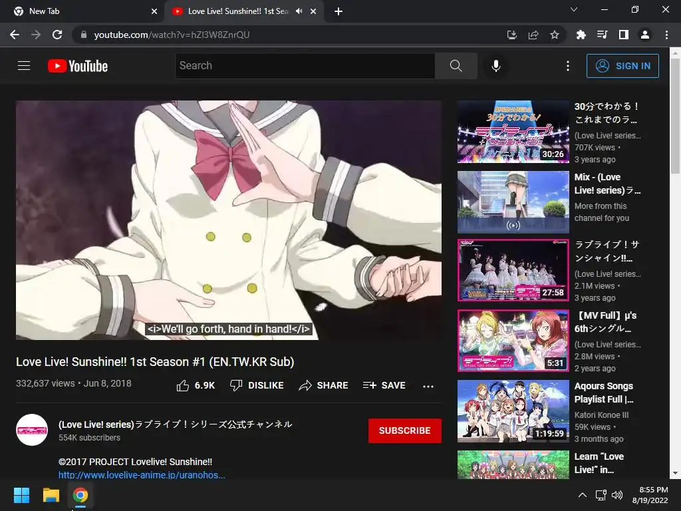Open more actions ellipsis below video

[428, 386]
